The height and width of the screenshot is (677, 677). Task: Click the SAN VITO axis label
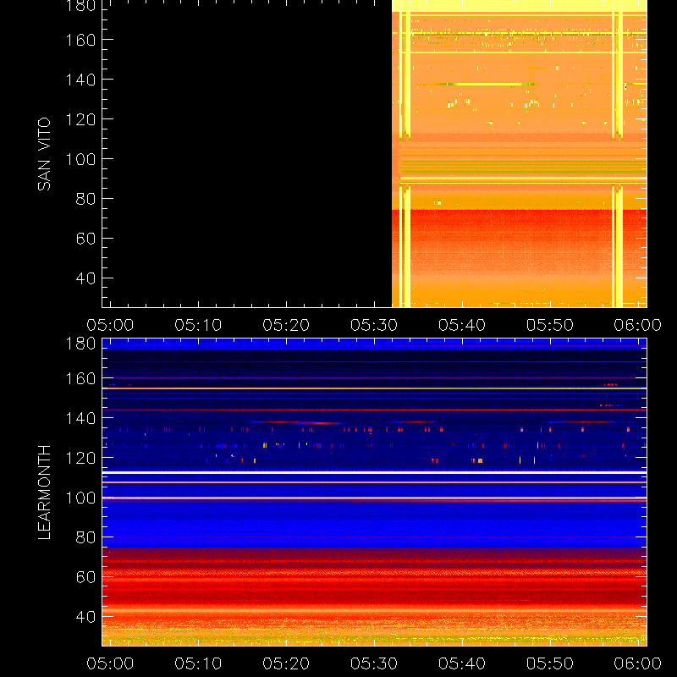point(44,154)
